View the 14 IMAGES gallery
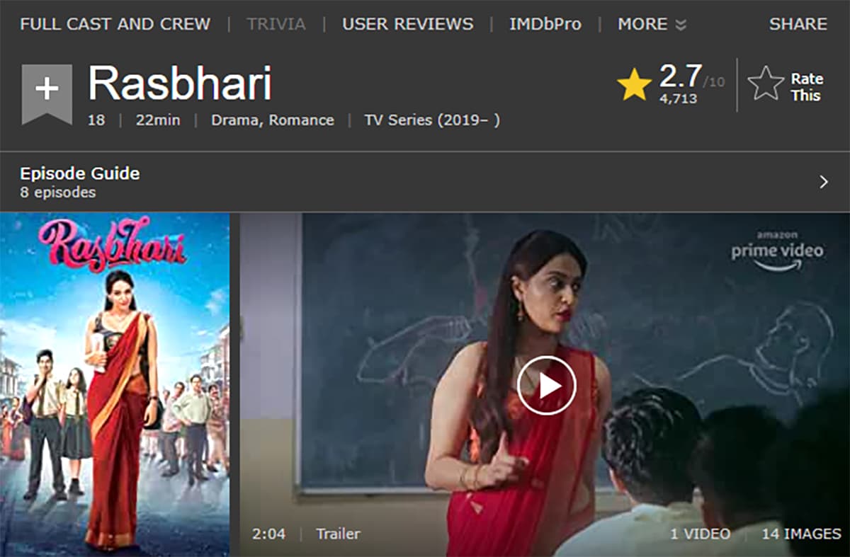The image size is (850, 557). [x=801, y=534]
